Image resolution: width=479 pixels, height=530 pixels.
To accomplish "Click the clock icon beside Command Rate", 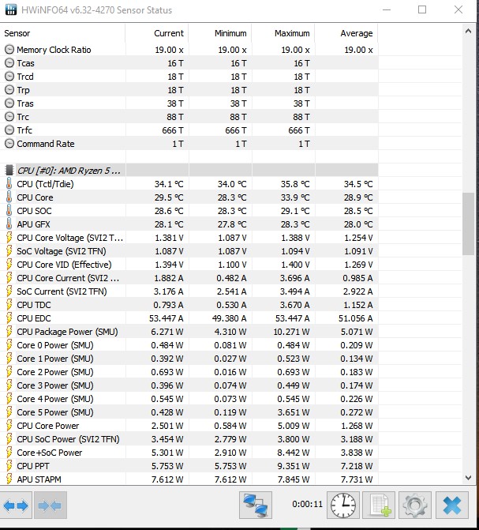I will pos(9,144).
